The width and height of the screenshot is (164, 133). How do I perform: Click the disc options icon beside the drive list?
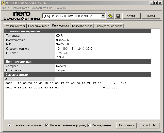pos(110,16)
